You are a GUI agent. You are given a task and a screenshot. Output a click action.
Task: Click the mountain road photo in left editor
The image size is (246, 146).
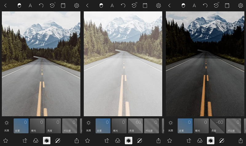(41, 64)
